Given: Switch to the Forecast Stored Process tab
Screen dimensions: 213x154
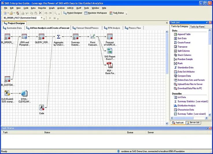Looking at the screenshot, I should coord(86,28).
